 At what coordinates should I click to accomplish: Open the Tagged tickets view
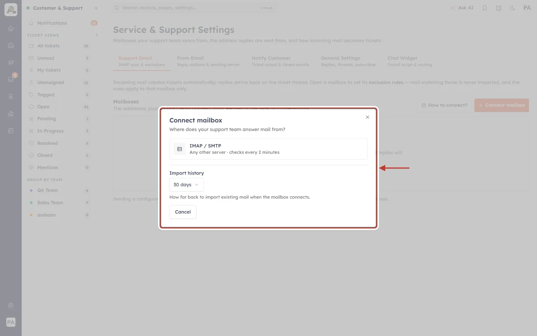pyautogui.click(x=59, y=95)
